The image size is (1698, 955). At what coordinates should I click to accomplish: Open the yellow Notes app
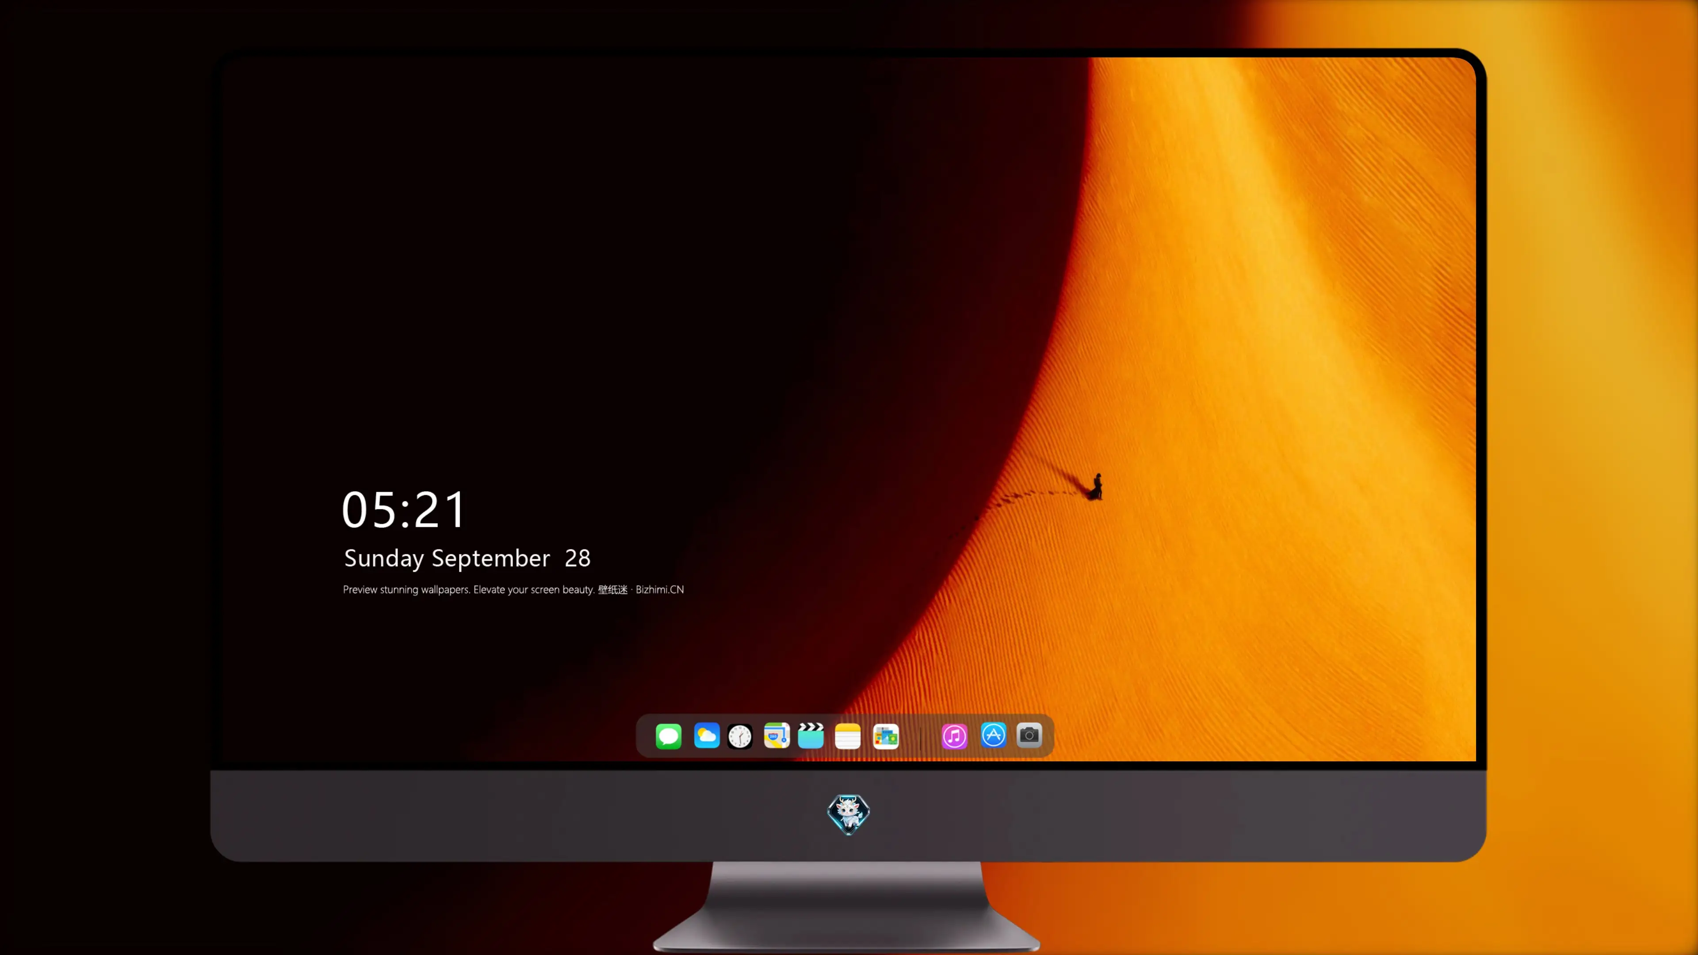pos(848,736)
